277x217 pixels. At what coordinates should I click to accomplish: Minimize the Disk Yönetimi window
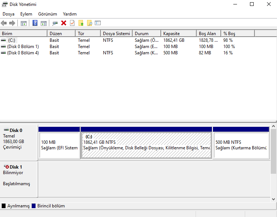[235, 4]
